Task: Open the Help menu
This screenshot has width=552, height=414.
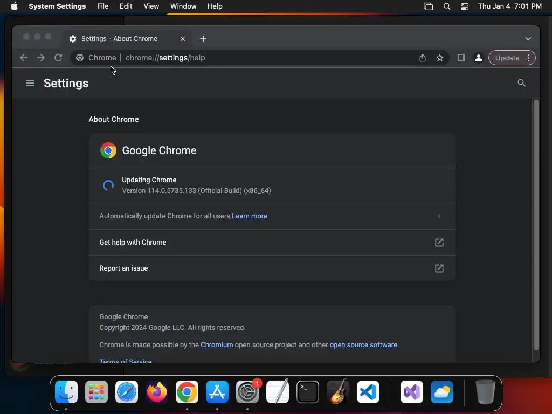Action: coord(215,6)
